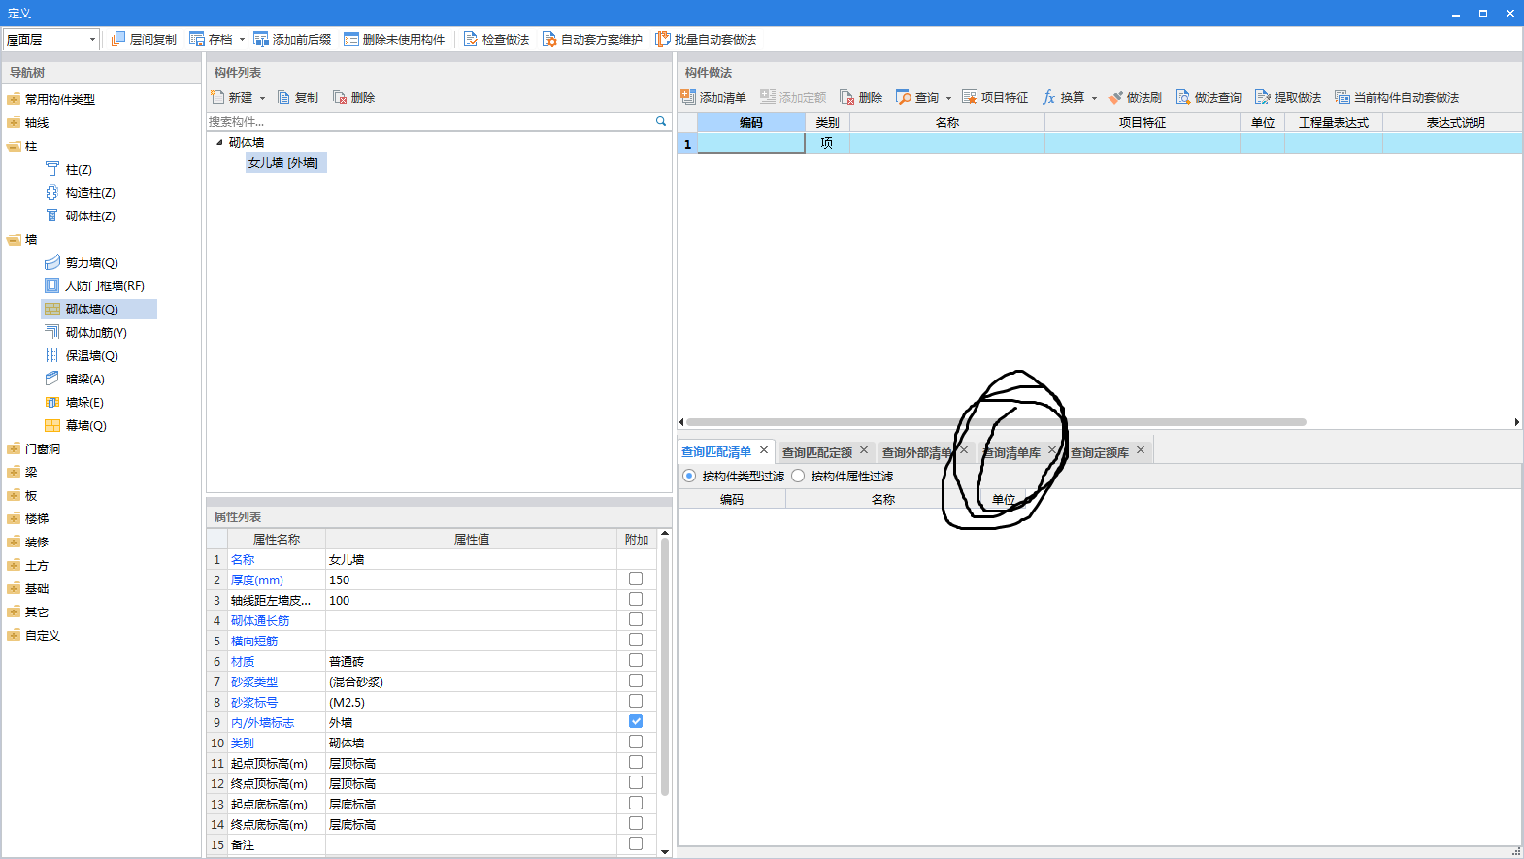Select 按构件属性过滤 radio button
The height and width of the screenshot is (859, 1524).
[798, 476]
